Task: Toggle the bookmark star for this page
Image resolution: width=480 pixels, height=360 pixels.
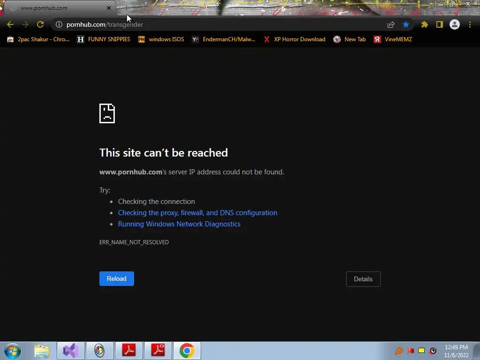Action: (x=406, y=24)
